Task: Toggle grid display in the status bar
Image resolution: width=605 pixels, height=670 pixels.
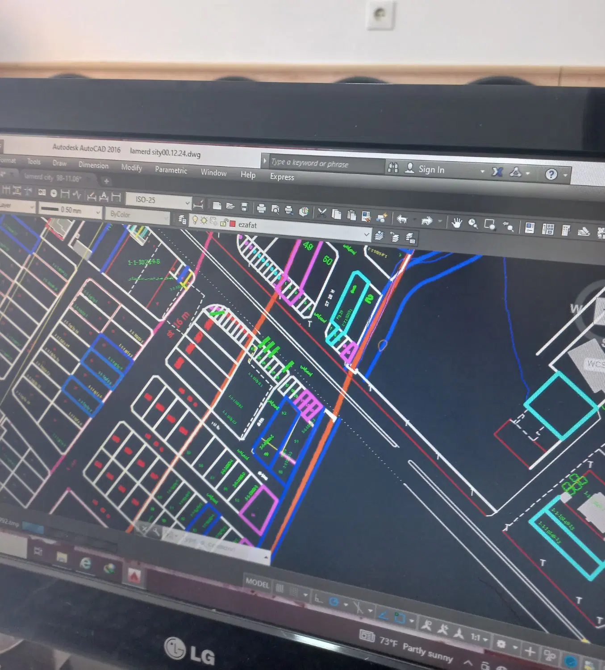Action: pyautogui.click(x=280, y=589)
